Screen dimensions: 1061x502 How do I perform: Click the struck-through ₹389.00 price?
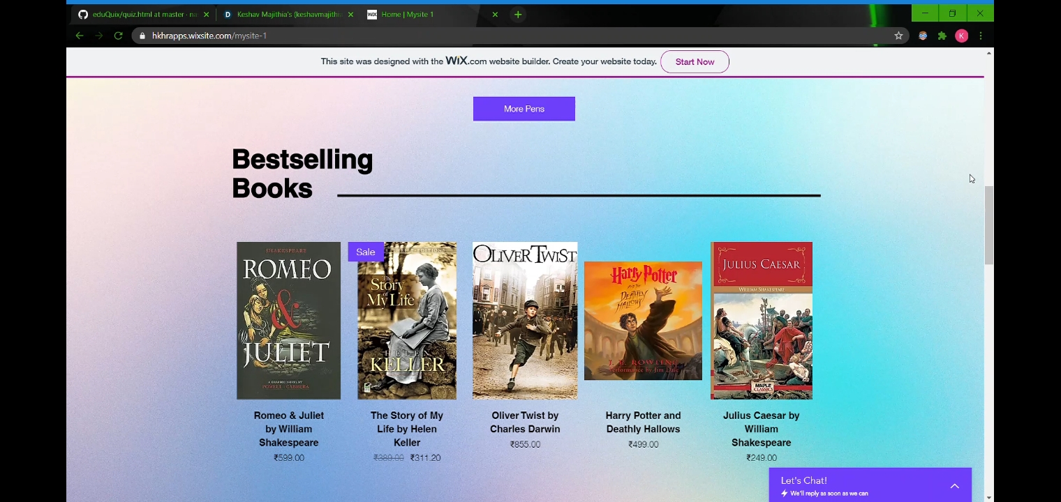[x=389, y=458]
